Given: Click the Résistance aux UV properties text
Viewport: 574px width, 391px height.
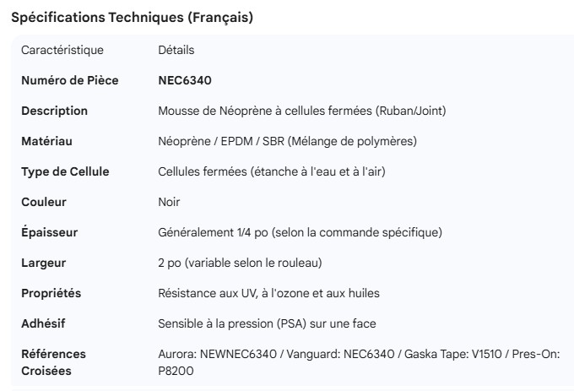Looking at the screenshot, I should (x=268, y=293).
